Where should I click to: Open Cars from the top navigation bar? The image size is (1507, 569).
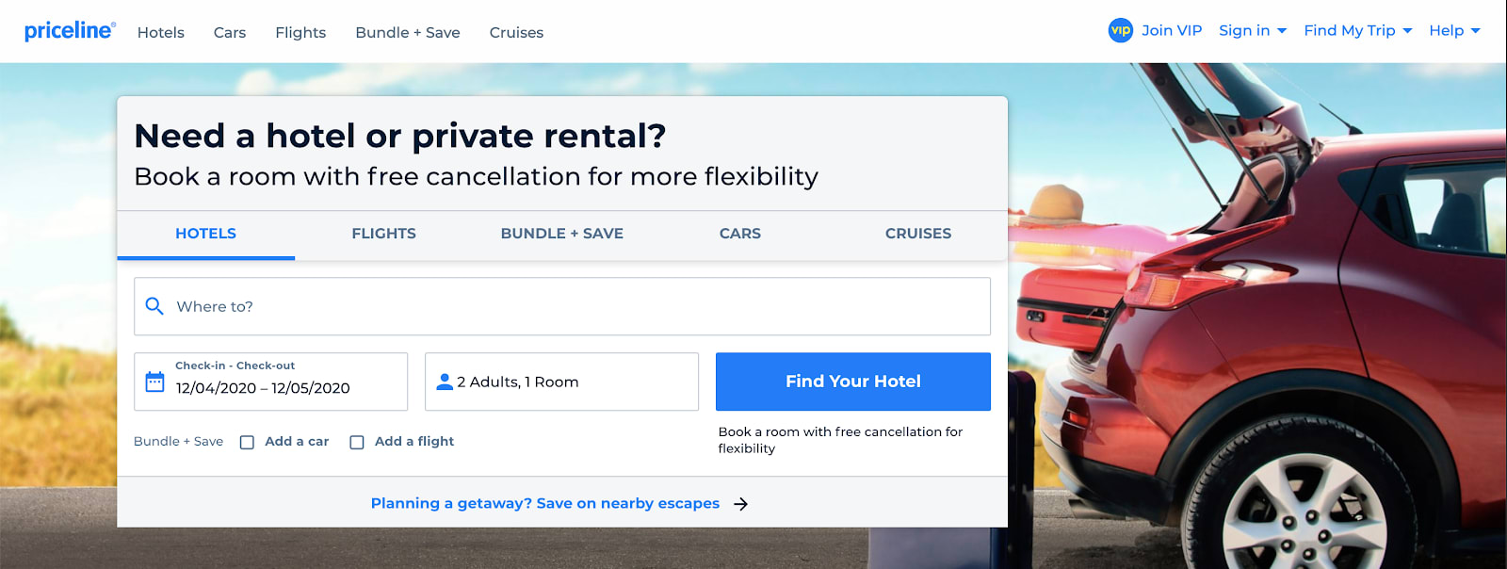click(x=229, y=32)
